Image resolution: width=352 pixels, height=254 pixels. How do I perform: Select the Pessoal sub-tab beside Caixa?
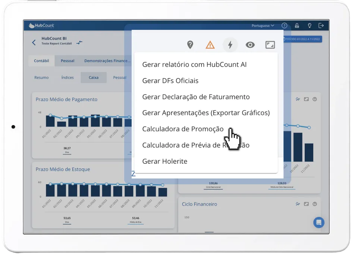point(120,78)
